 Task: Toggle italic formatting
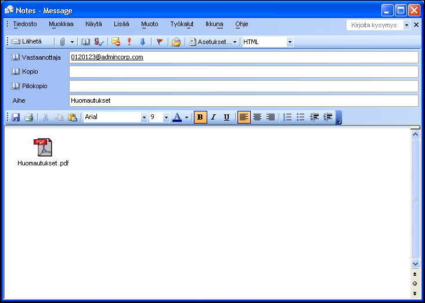coord(214,117)
